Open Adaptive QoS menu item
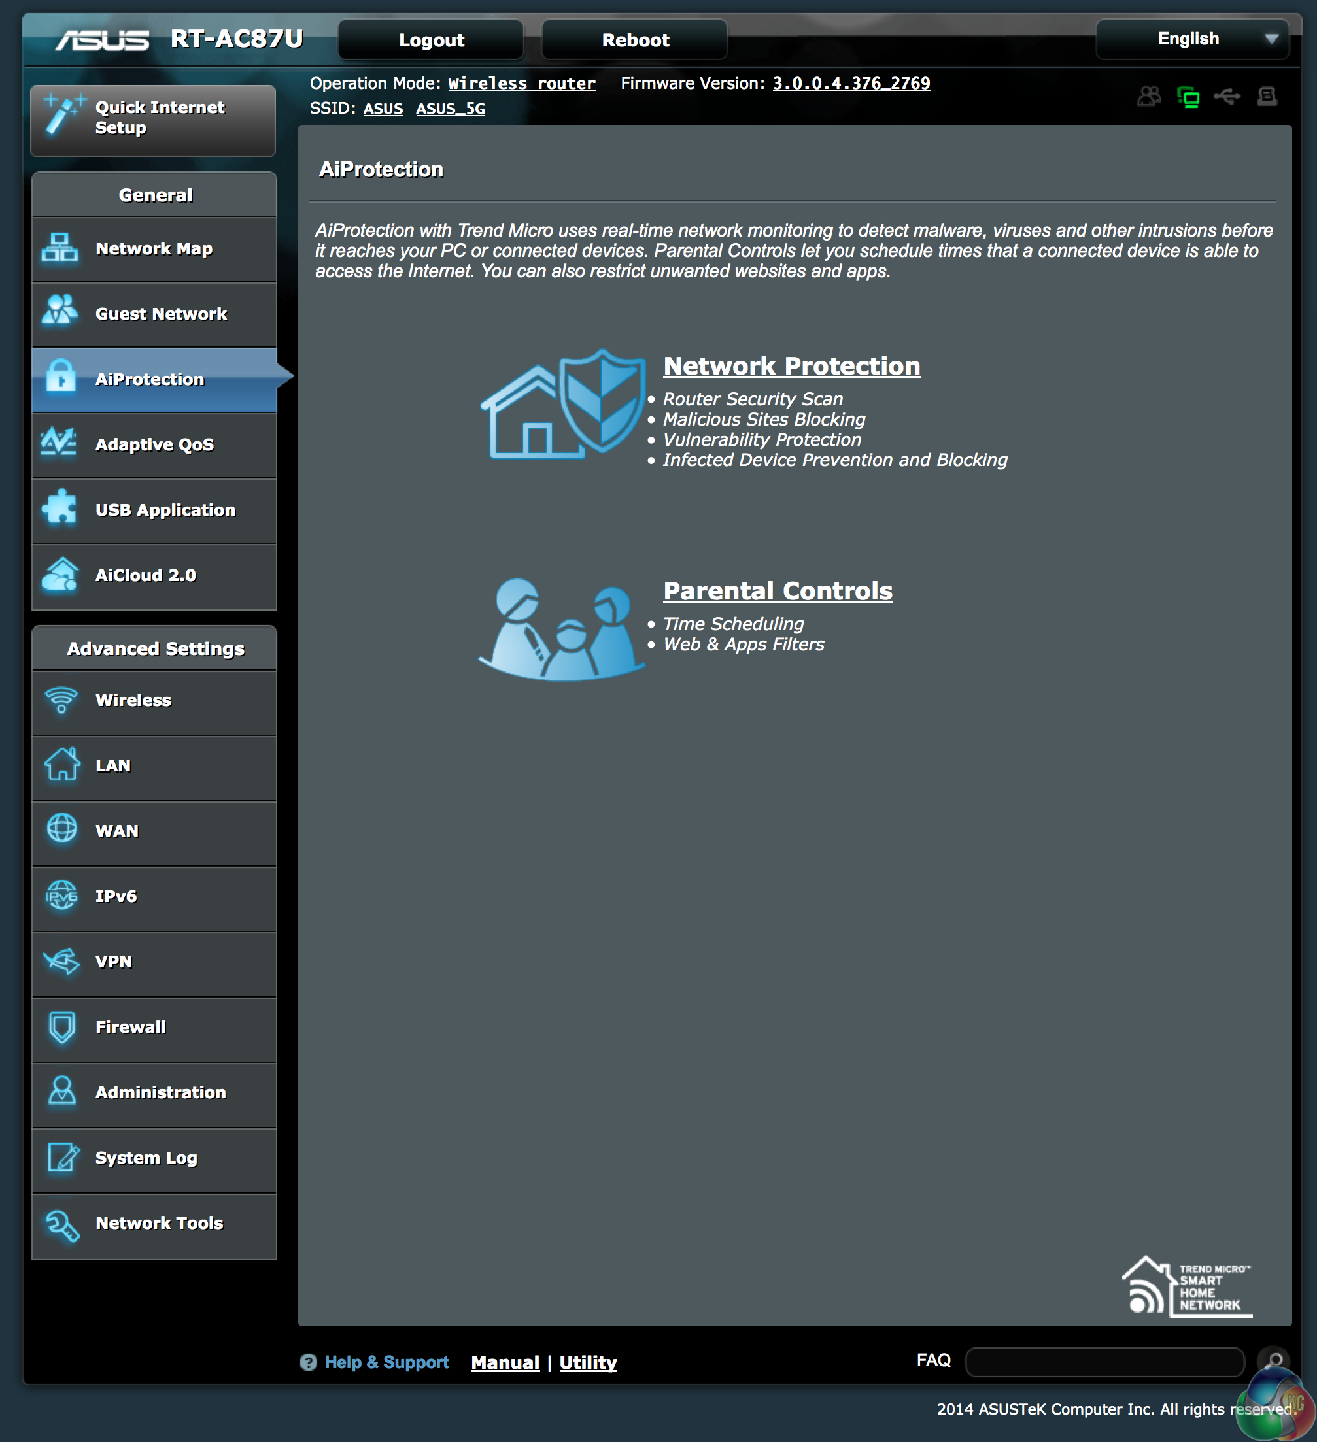This screenshot has height=1442, width=1317. [154, 445]
